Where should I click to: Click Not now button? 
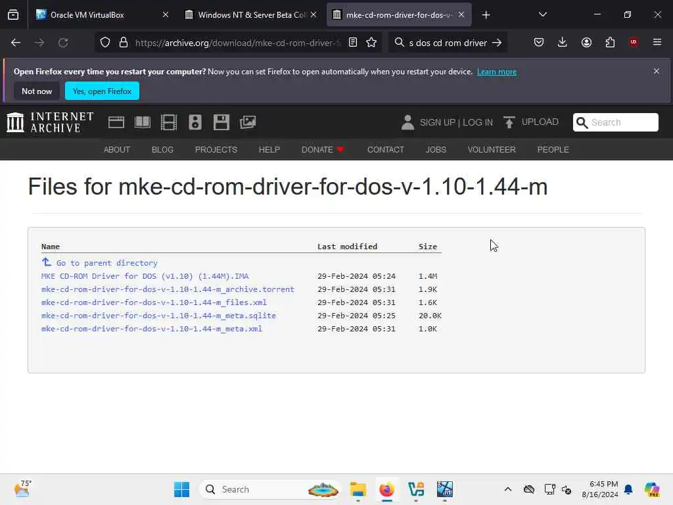(37, 91)
